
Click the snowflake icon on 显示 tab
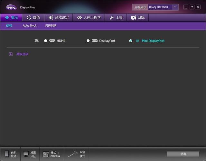(7, 17)
